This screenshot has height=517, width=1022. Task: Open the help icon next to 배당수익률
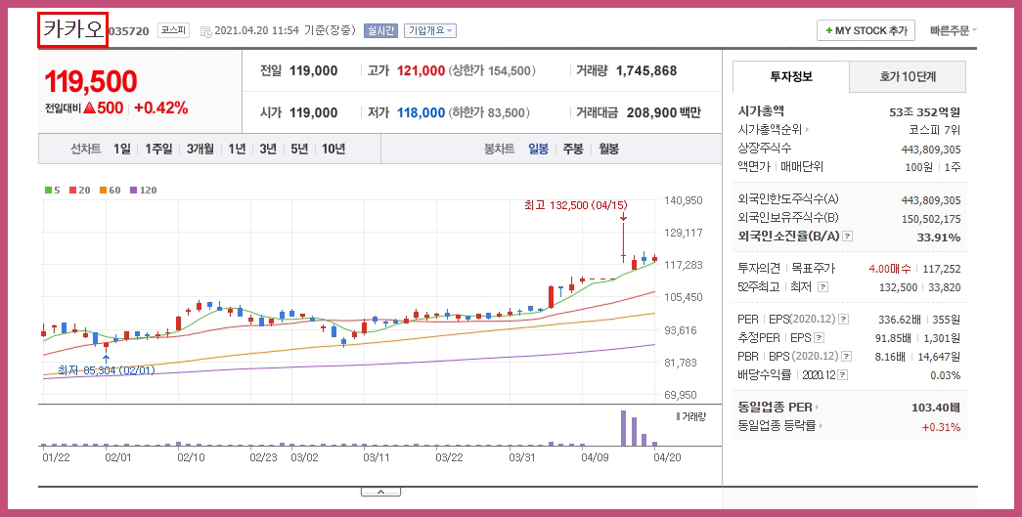[843, 375]
